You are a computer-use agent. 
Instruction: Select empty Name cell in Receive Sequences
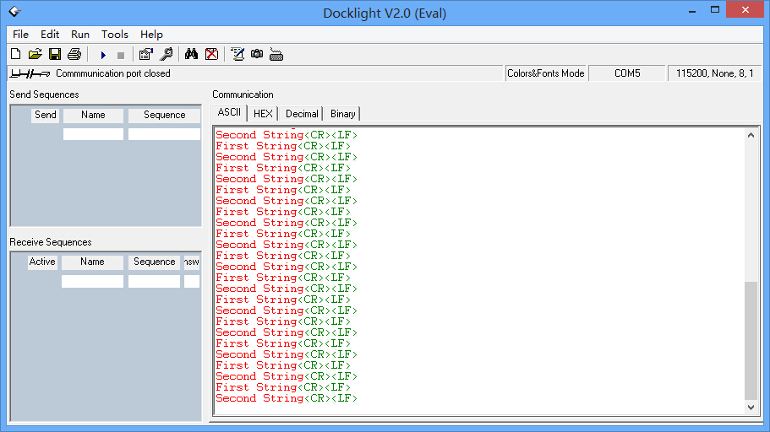[92, 281]
